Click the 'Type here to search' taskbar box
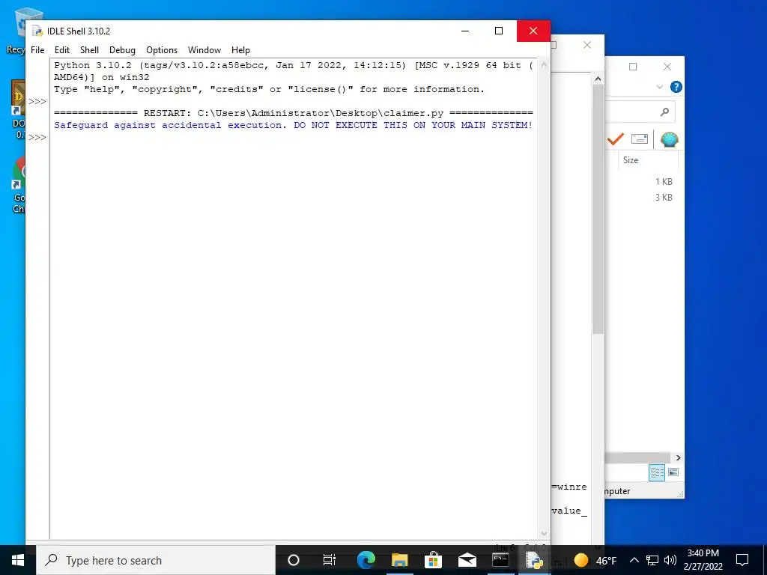Screen dimensions: 767x575 coord(156,560)
